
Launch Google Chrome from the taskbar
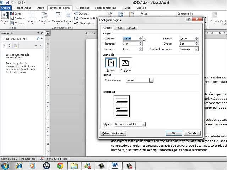pos(60,165)
